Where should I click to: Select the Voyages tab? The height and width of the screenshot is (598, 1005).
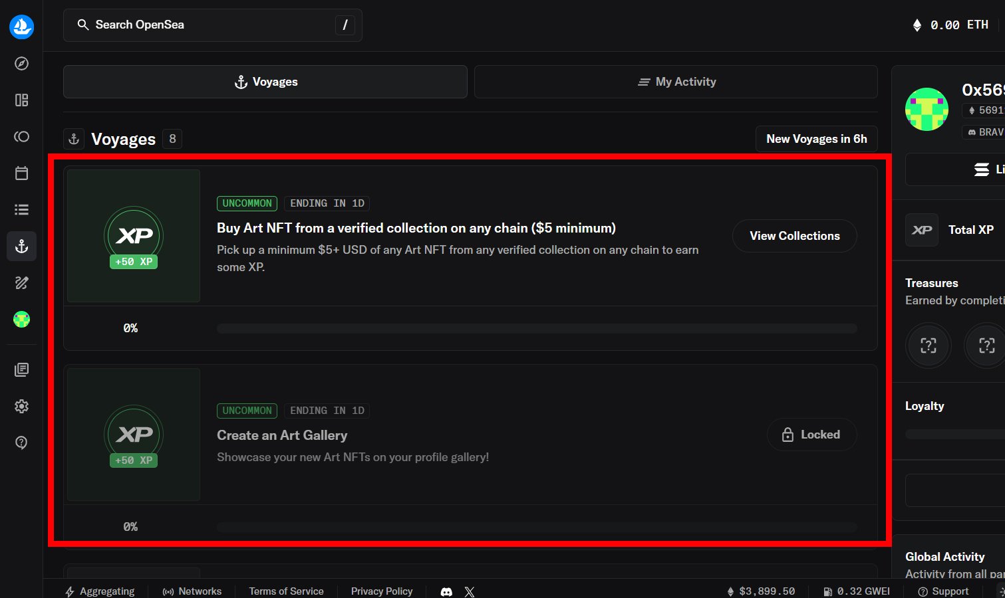click(x=265, y=82)
